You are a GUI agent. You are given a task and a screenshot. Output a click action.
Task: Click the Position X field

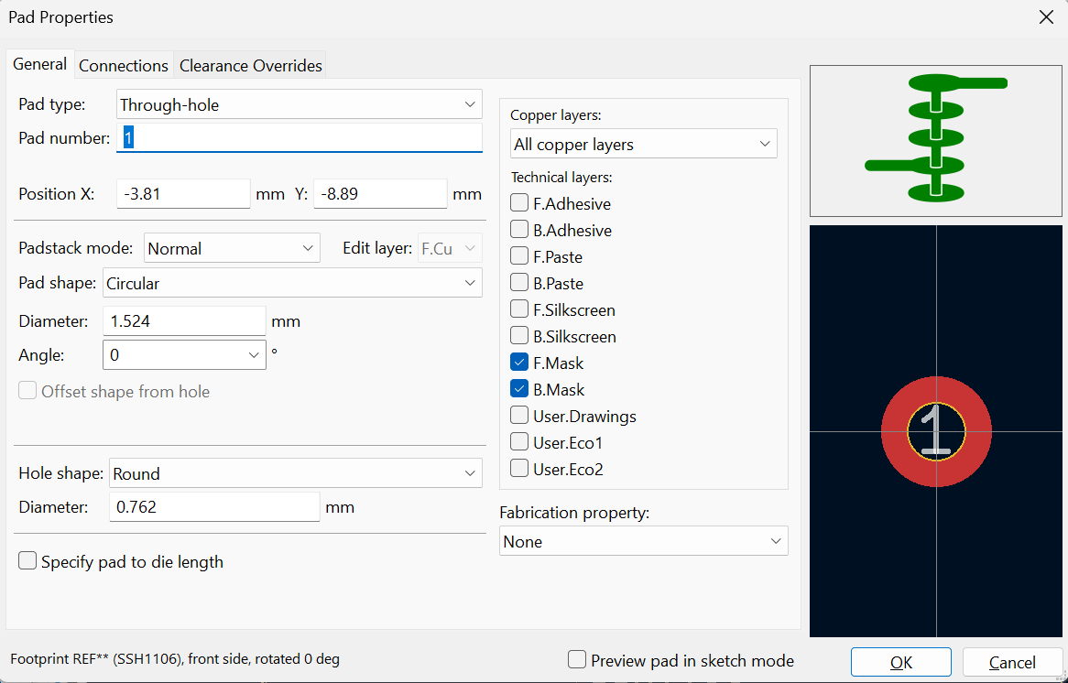(183, 194)
